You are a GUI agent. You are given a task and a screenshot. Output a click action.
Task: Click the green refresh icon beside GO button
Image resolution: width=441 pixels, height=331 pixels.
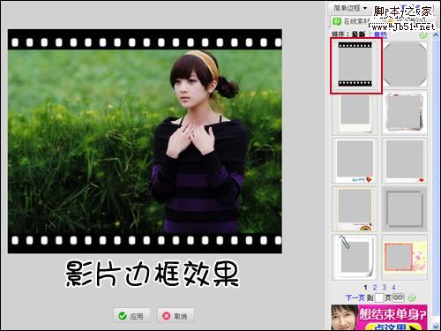412,298
